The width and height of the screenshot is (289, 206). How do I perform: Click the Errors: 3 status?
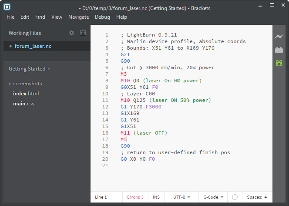click(x=135, y=197)
